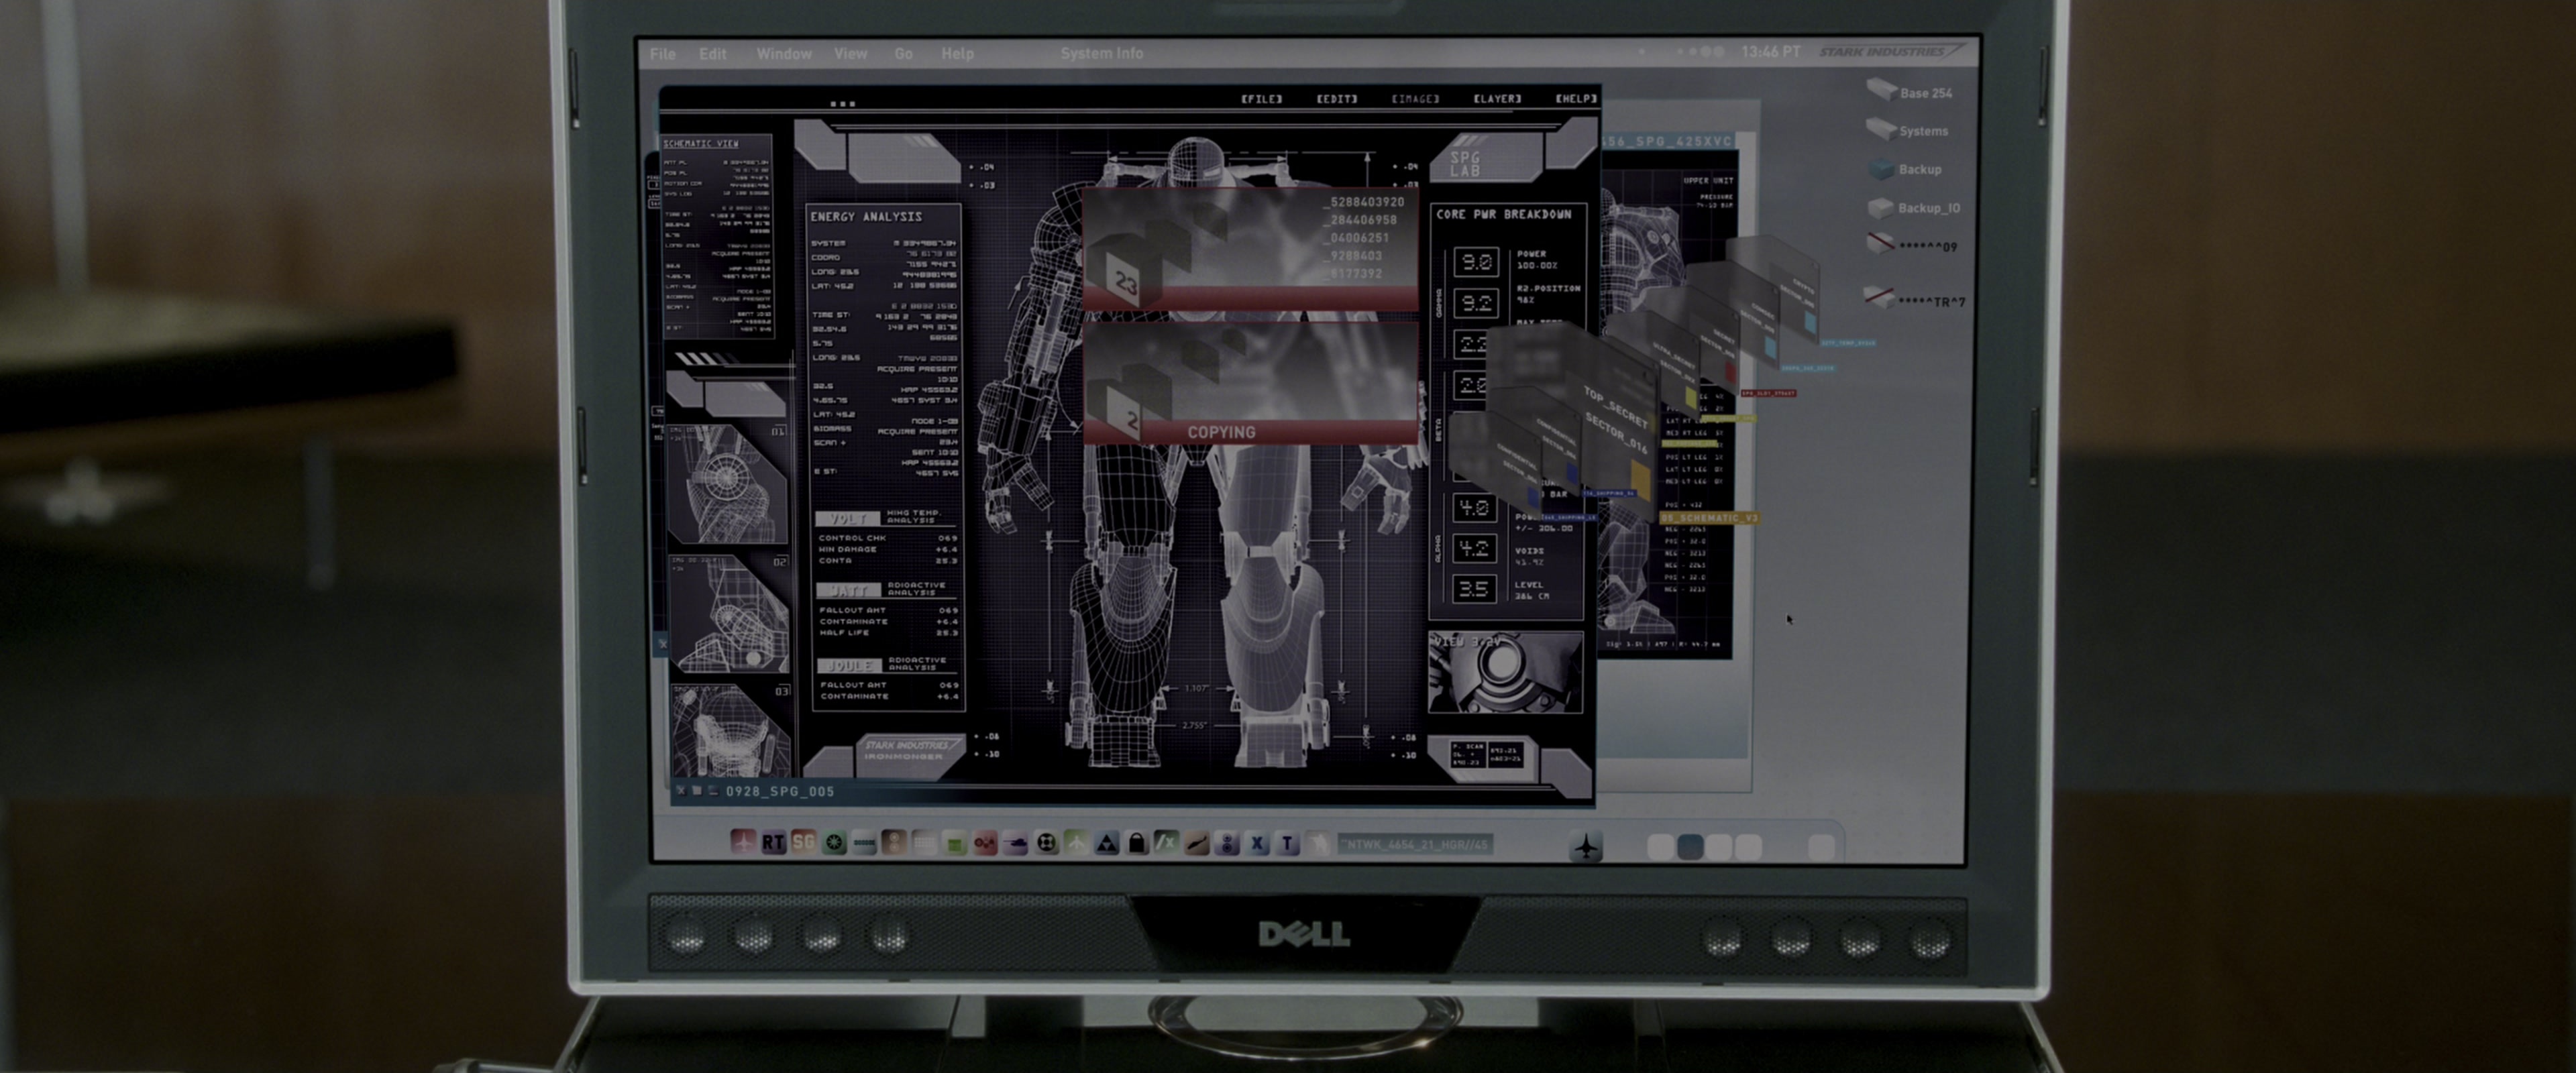
Task: Click the CORE PWR BREAKDOWN heading
Action: pos(1503,214)
